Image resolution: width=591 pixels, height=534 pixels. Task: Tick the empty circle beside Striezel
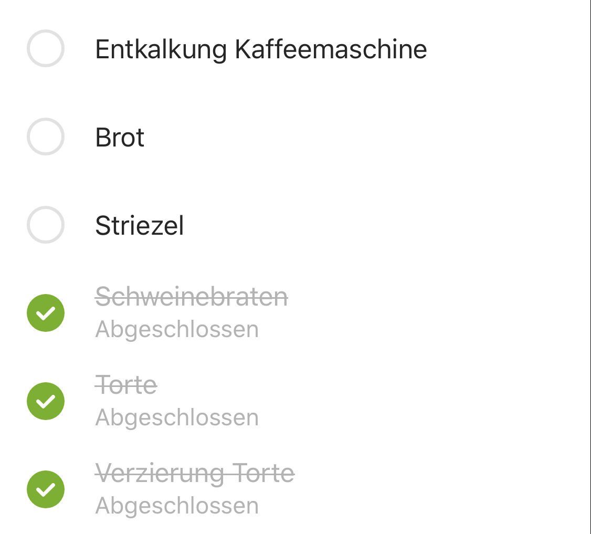coord(46,225)
